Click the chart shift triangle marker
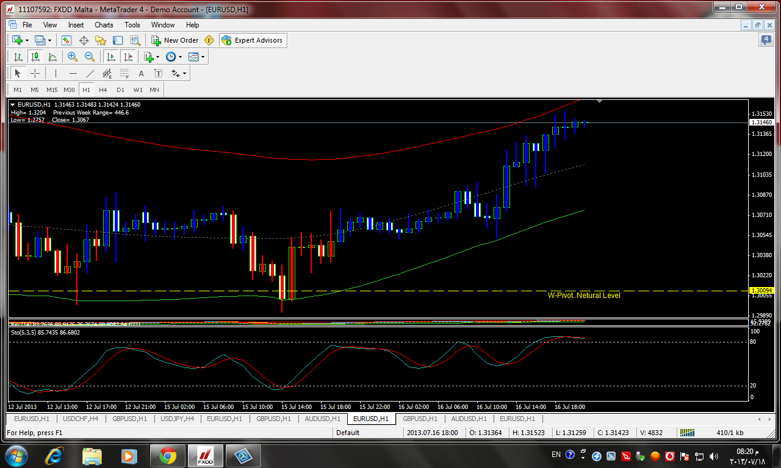 click(600, 101)
